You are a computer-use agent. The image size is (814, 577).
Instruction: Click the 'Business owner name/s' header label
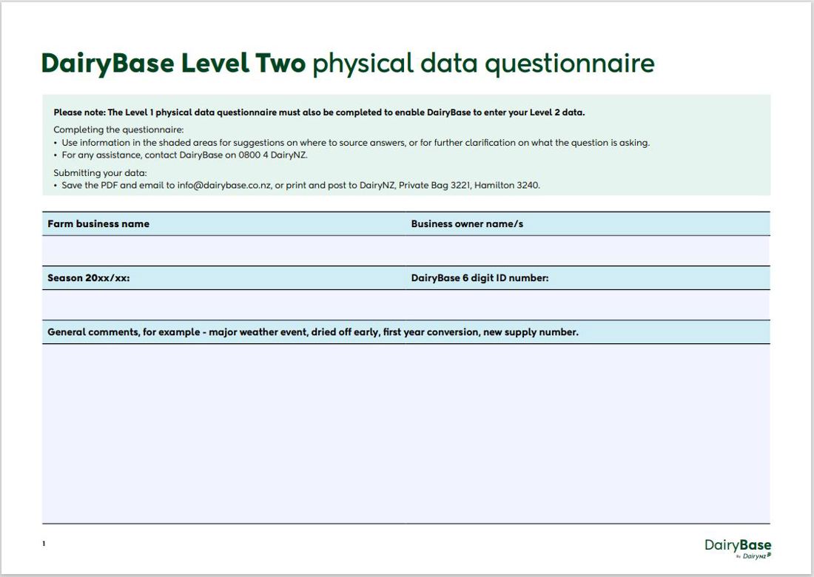tap(467, 223)
